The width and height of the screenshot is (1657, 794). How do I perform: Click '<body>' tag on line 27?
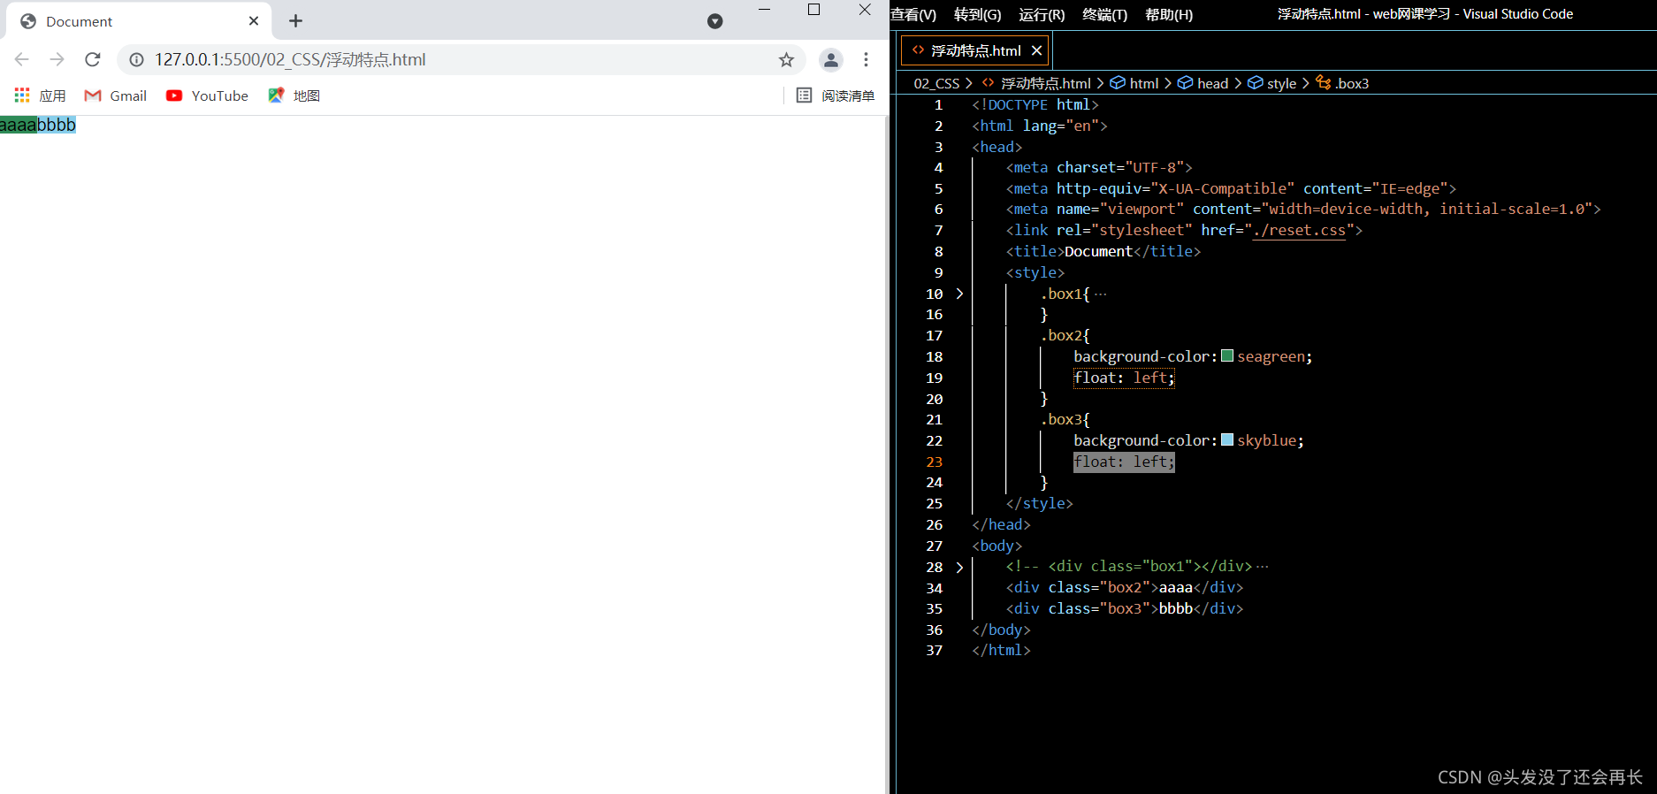[x=997, y=546]
